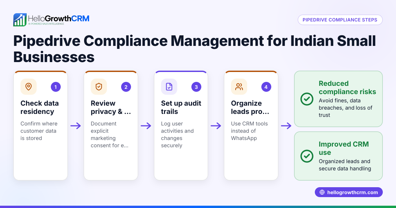Click the globe icon in website badge
The height and width of the screenshot is (208, 396).
point(322,192)
